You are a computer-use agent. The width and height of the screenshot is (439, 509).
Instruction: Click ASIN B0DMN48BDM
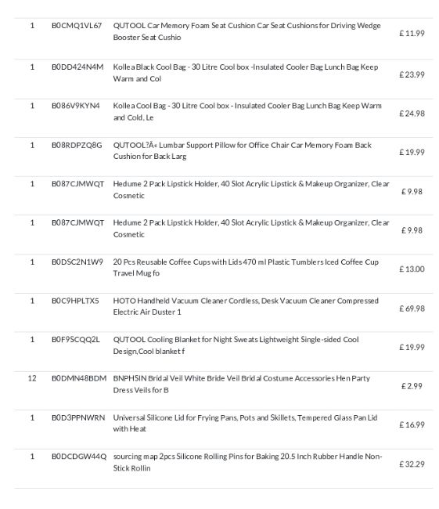(79, 378)
